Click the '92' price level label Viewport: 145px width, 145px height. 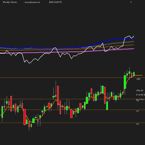pos(137,101)
